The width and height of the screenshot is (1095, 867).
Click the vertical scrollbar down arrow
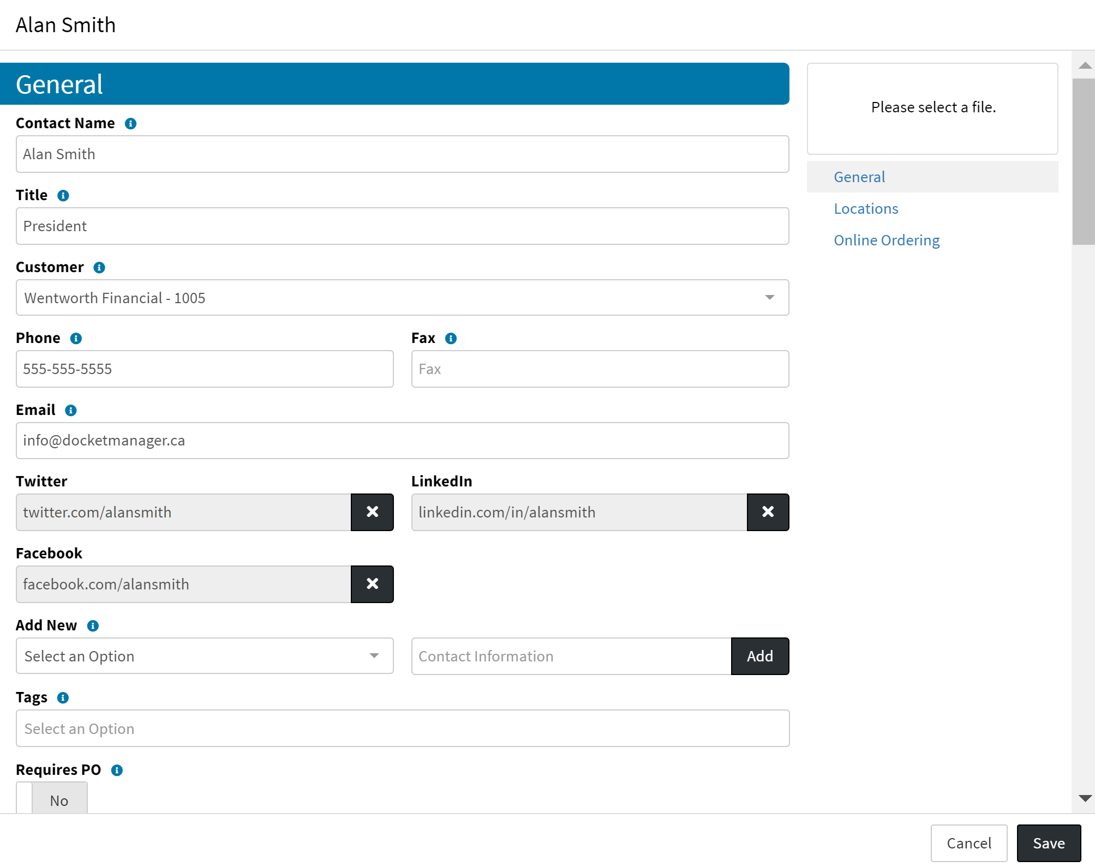point(1085,798)
